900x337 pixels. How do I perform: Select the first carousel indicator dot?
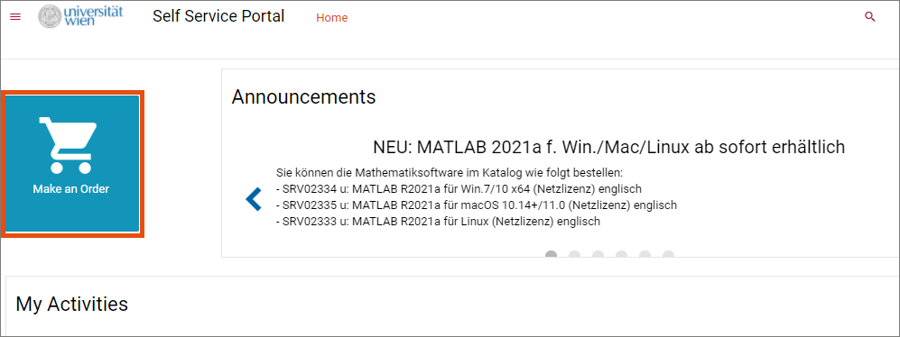click(551, 254)
